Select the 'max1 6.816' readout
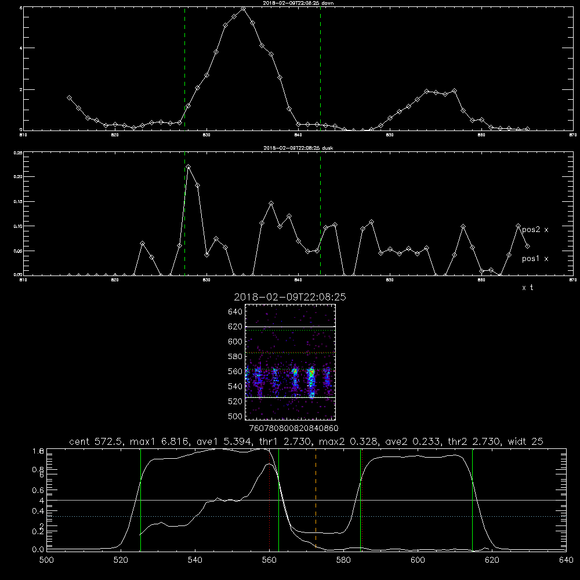This screenshot has height=580, width=580. coord(161,441)
